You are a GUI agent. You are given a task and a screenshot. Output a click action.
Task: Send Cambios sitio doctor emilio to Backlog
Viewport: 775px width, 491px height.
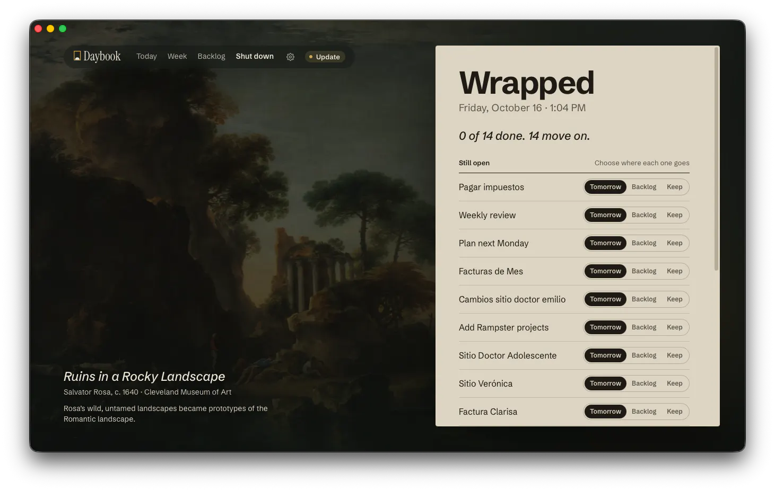644,299
